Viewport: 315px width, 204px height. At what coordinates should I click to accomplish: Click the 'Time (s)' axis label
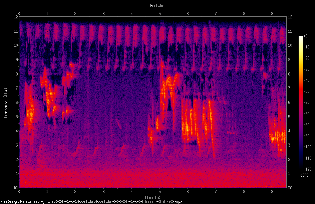coord(152,198)
